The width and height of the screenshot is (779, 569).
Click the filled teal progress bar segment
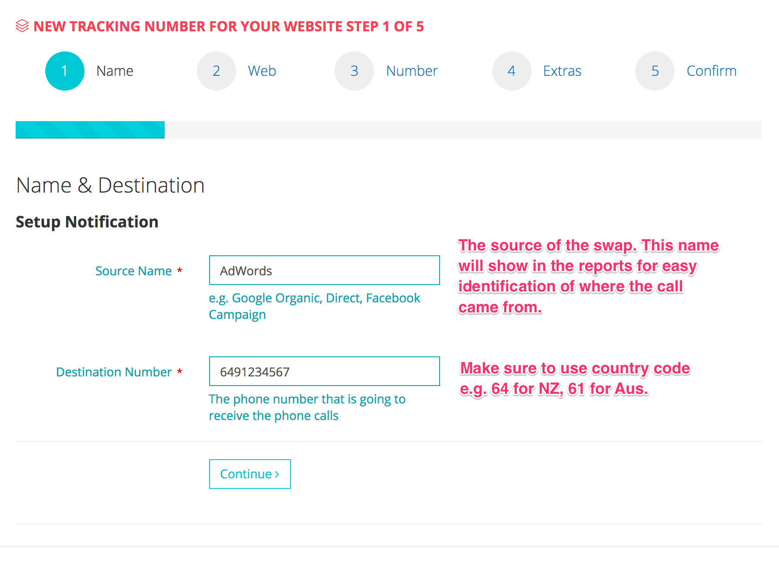[x=90, y=130]
